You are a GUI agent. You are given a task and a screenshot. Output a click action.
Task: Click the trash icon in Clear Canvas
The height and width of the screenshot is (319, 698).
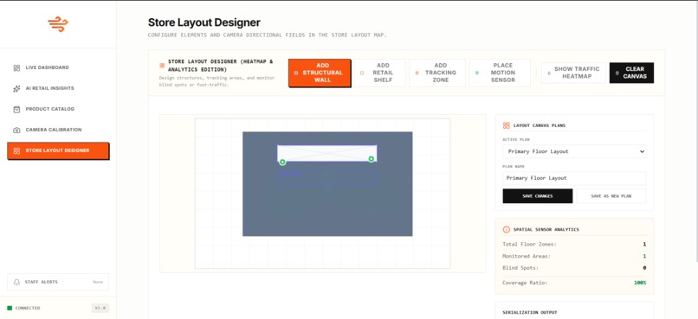(x=617, y=73)
